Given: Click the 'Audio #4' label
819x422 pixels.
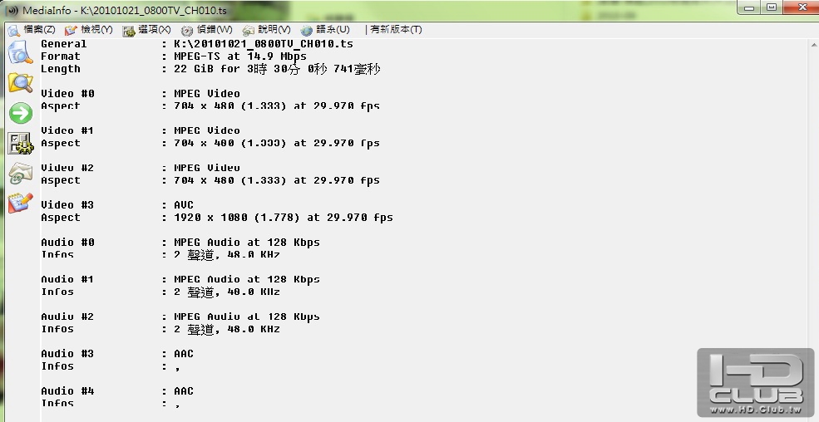Looking at the screenshot, I should coord(68,391).
